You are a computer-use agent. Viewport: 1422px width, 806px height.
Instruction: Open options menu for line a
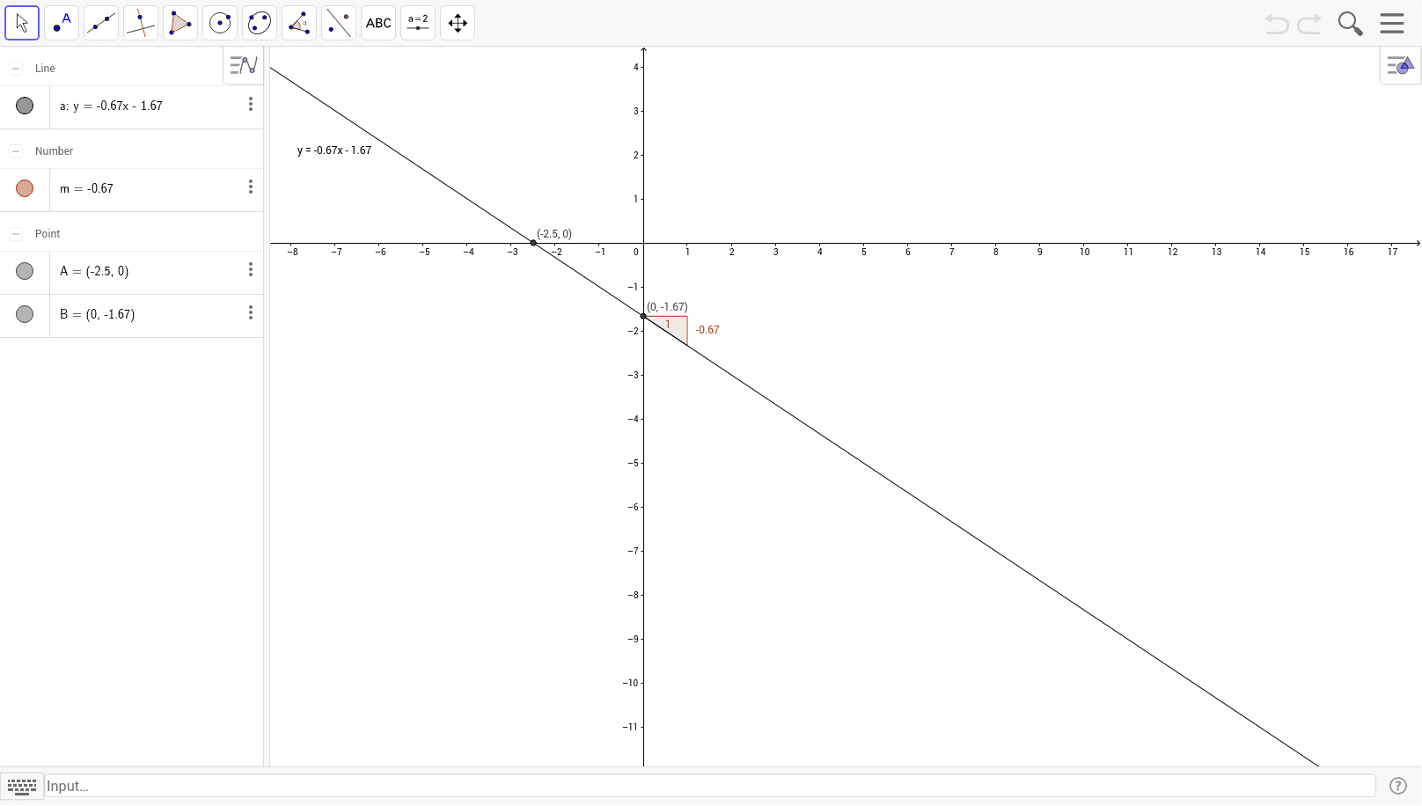click(251, 105)
